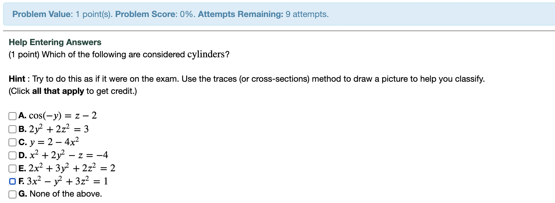Open the Help Entering Answers link
Screen dimensions: 555x203
point(55,42)
